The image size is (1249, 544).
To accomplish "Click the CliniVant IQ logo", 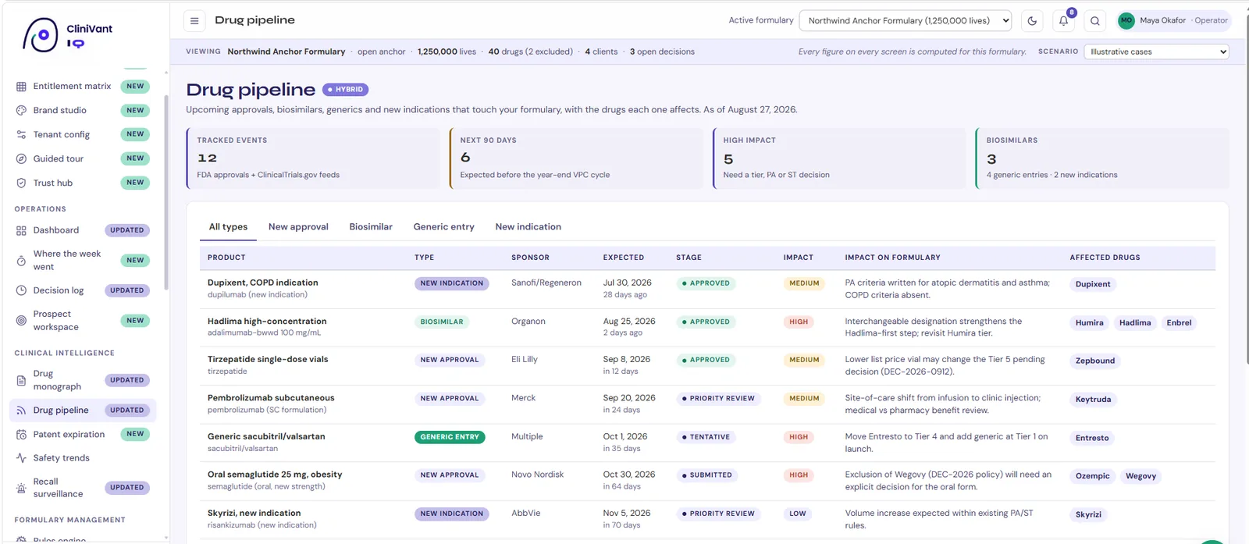I will tap(68, 35).
